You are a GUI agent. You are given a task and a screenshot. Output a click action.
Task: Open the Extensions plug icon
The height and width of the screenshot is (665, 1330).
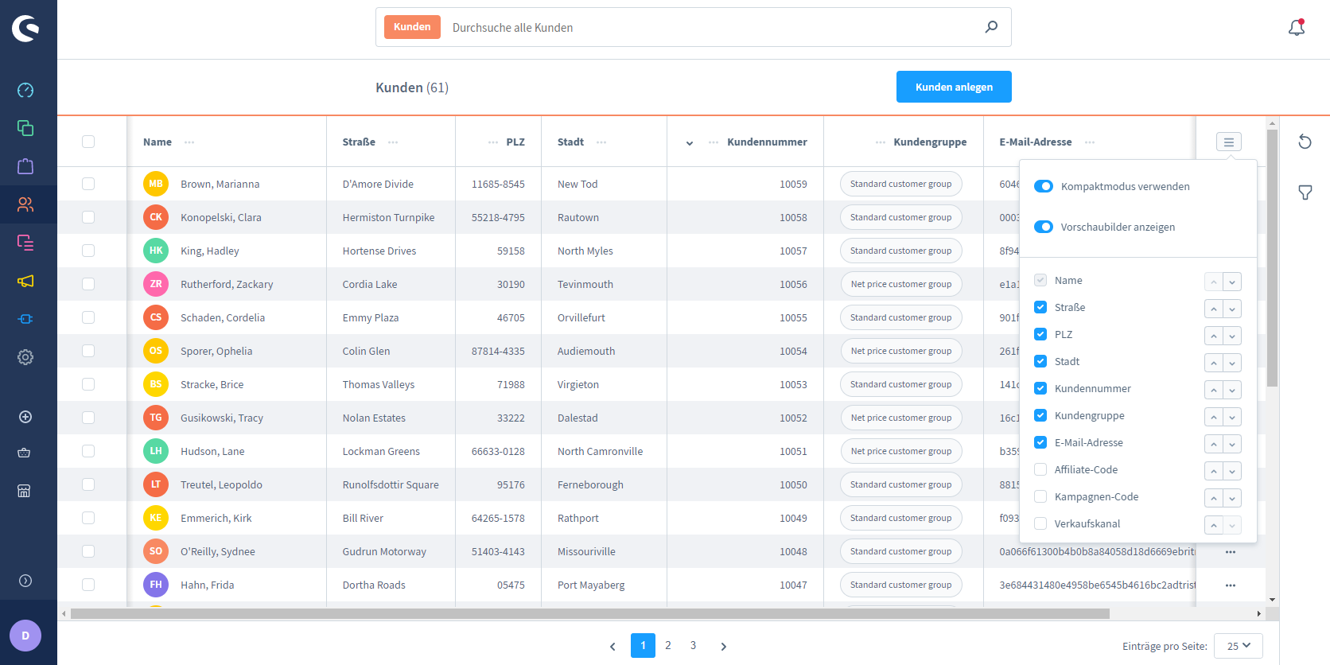pyautogui.click(x=25, y=319)
